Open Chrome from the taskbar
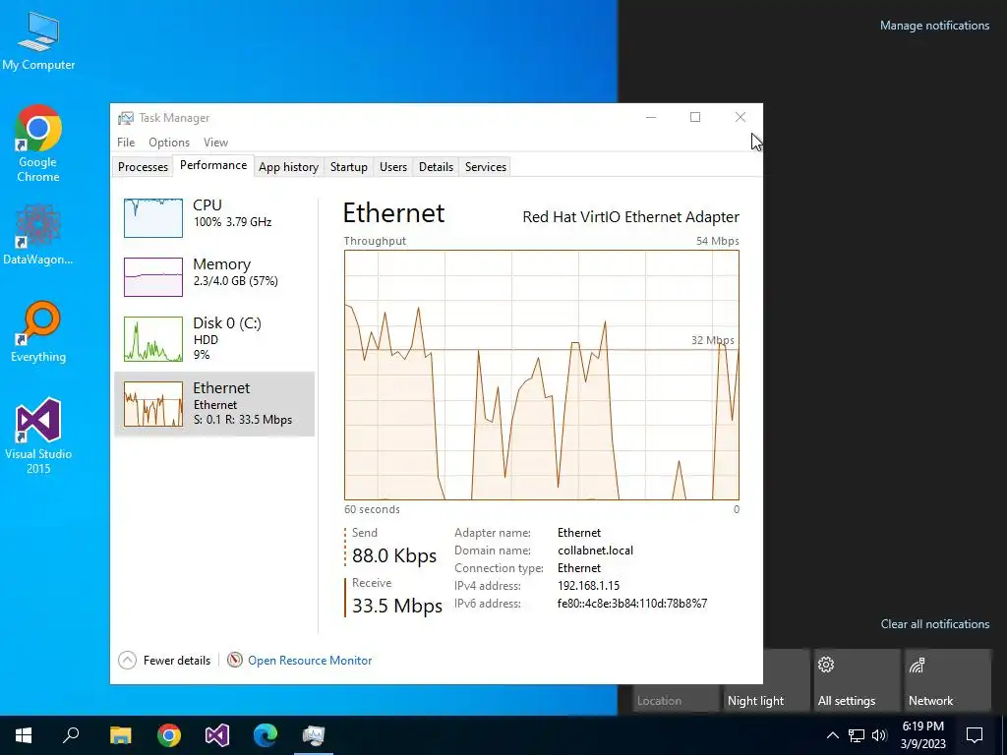The image size is (1007, 755). pos(169,735)
